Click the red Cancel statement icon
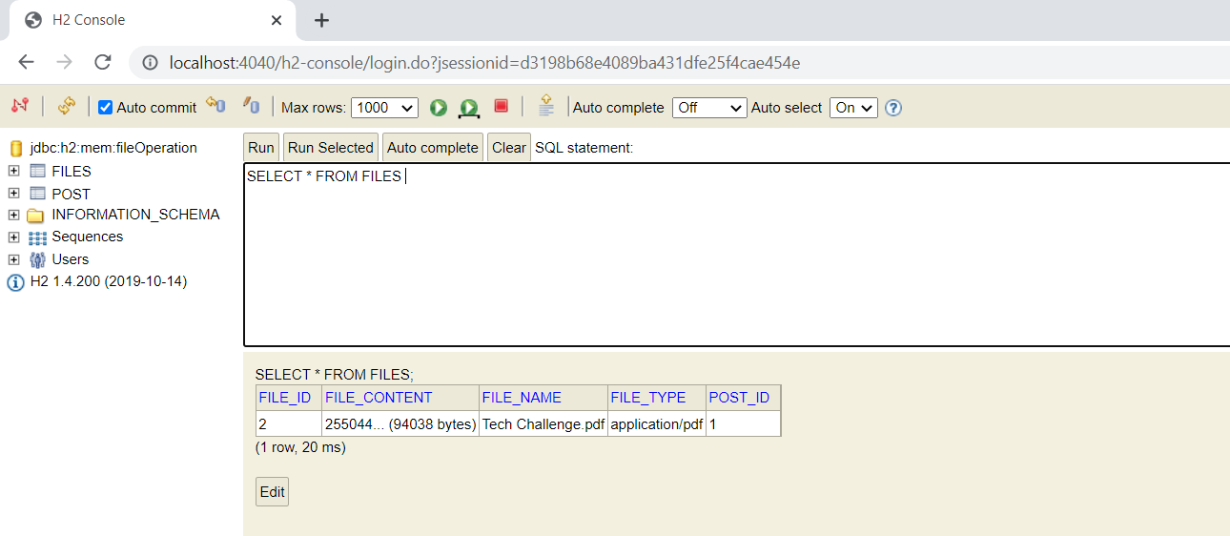1230x536 pixels. (x=502, y=107)
